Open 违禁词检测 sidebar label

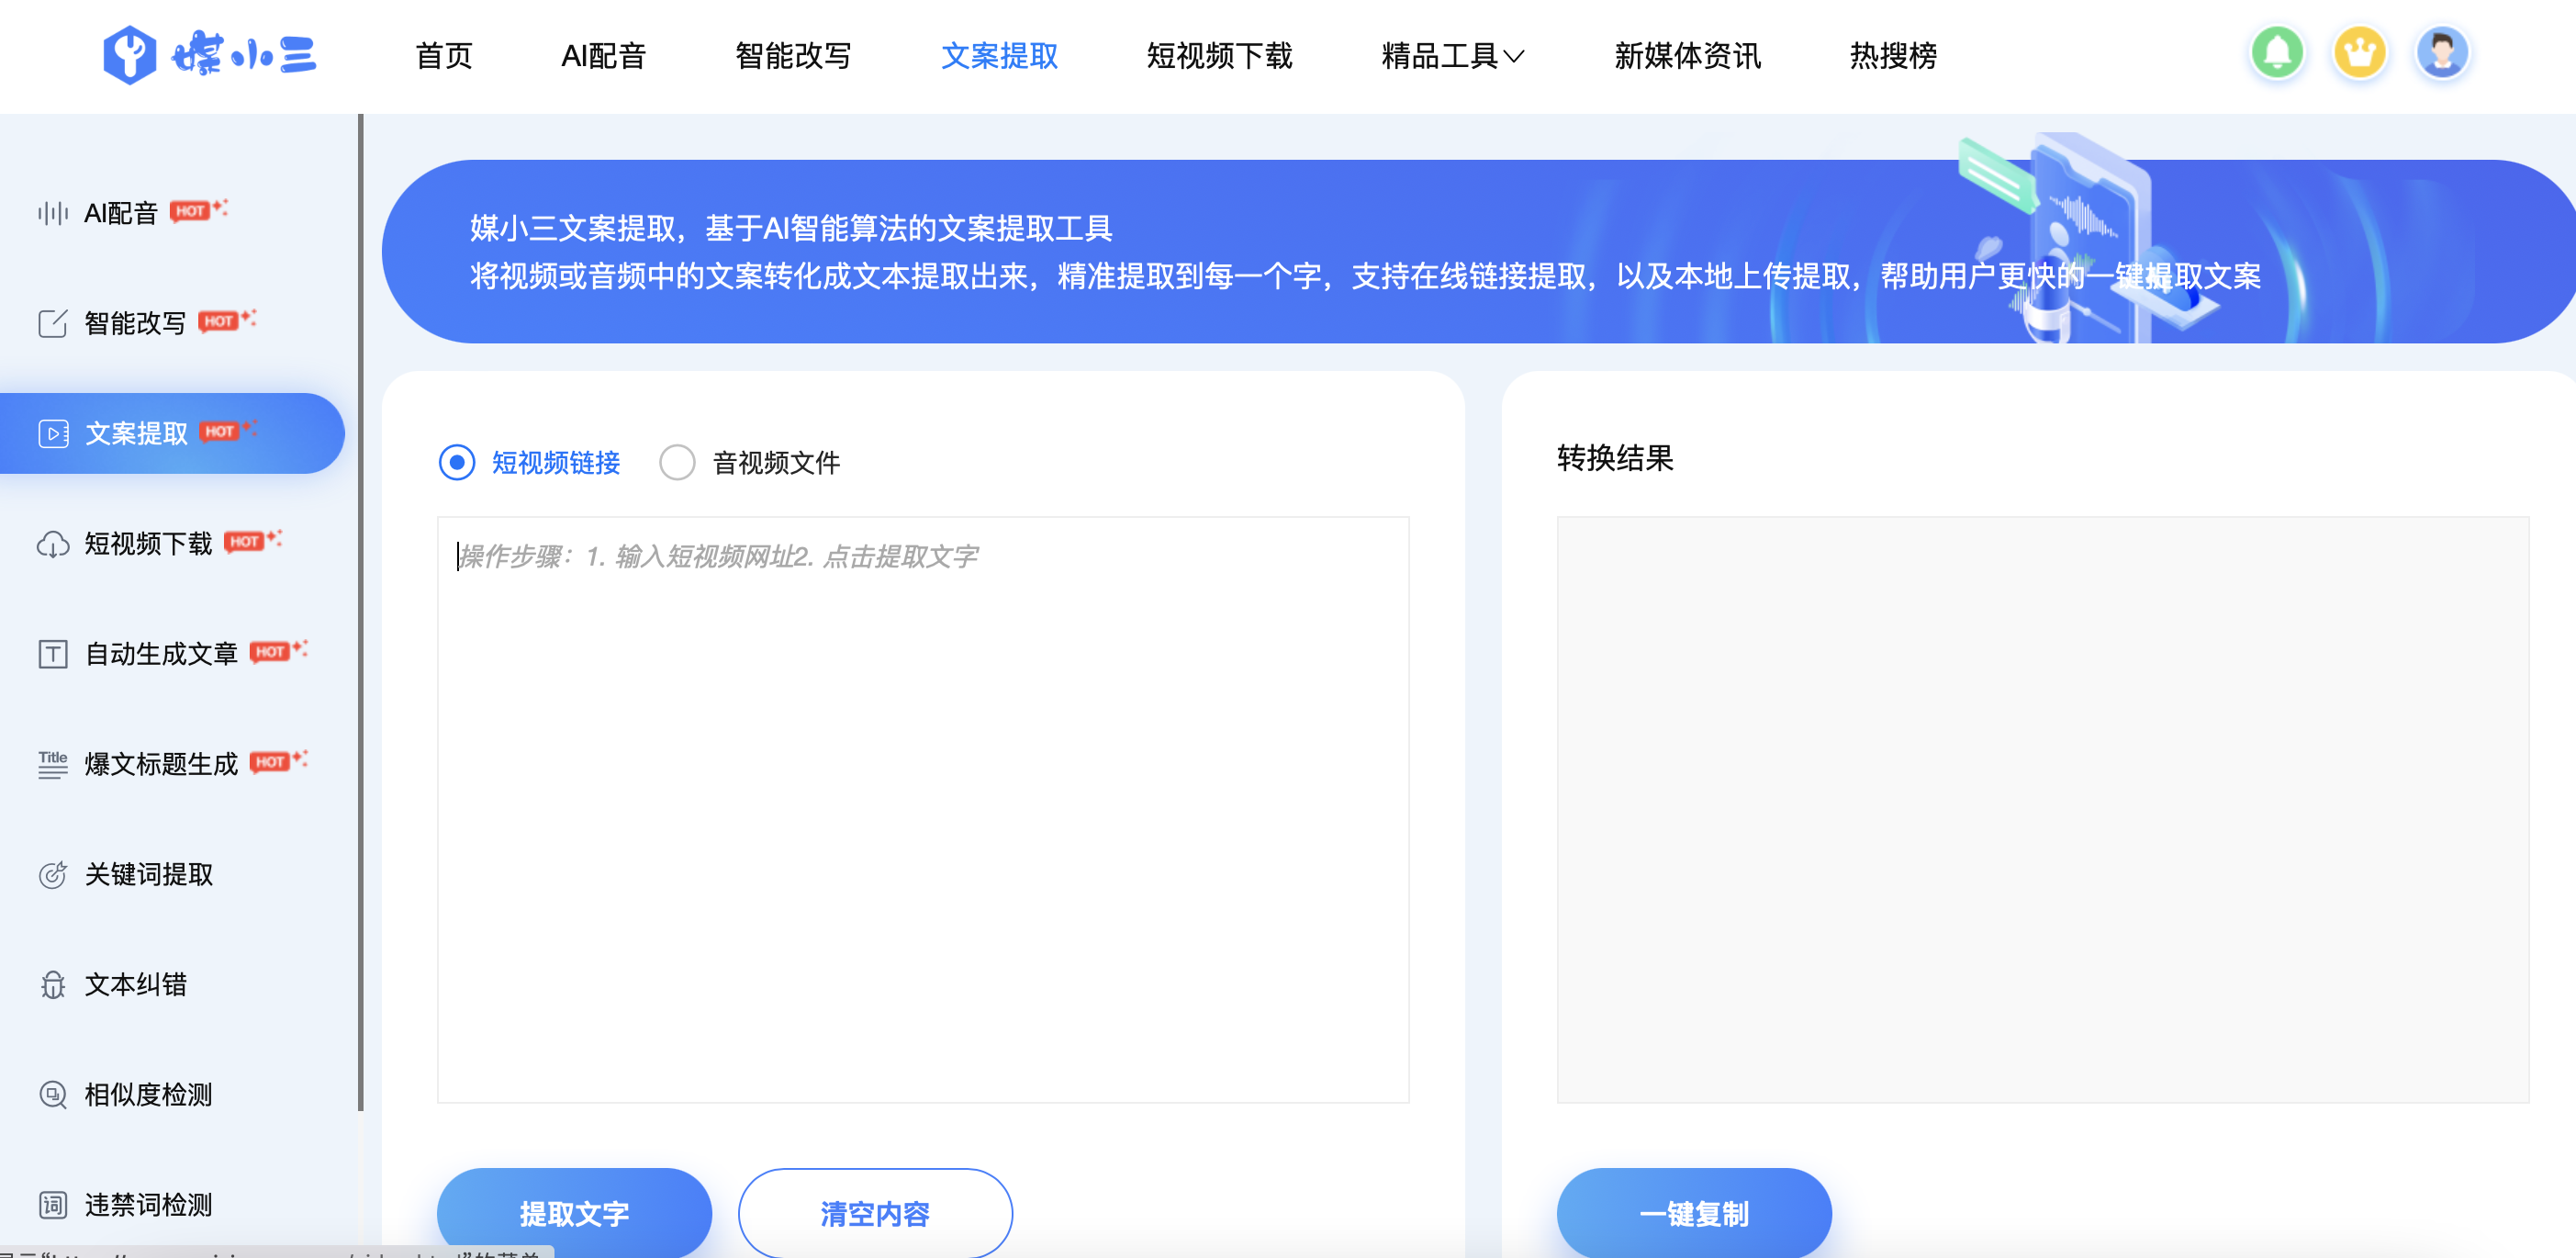click(x=148, y=1205)
